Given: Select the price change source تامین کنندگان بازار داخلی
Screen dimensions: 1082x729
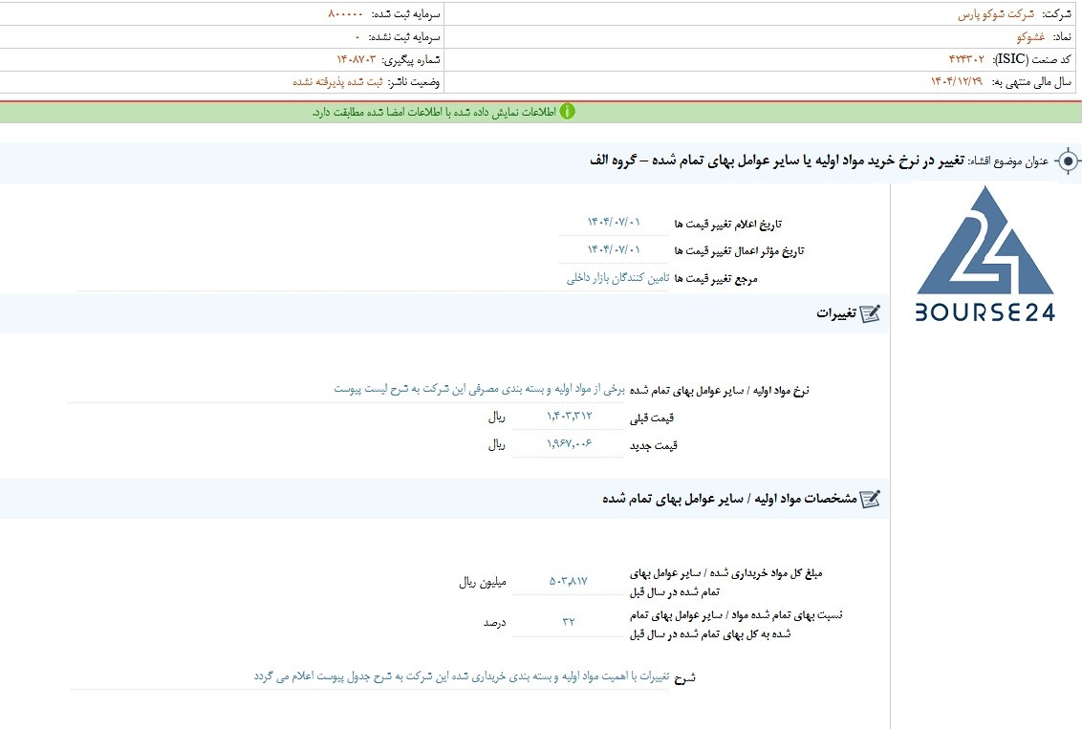Looking at the screenshot, I should 618,278.
